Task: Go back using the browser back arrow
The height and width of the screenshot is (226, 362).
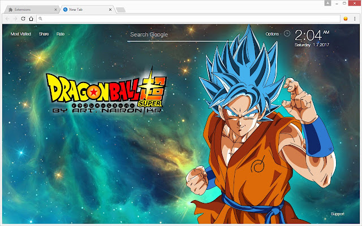Action: tap(7, 19)
